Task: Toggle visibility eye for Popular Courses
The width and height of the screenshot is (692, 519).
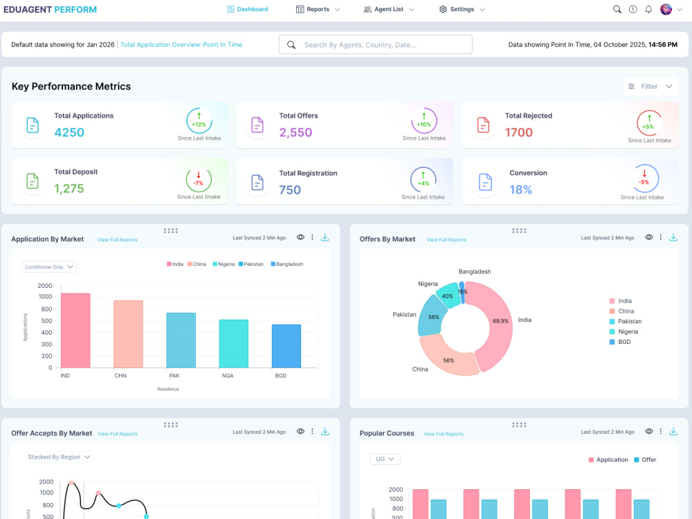Action: (x=649, y=432)
